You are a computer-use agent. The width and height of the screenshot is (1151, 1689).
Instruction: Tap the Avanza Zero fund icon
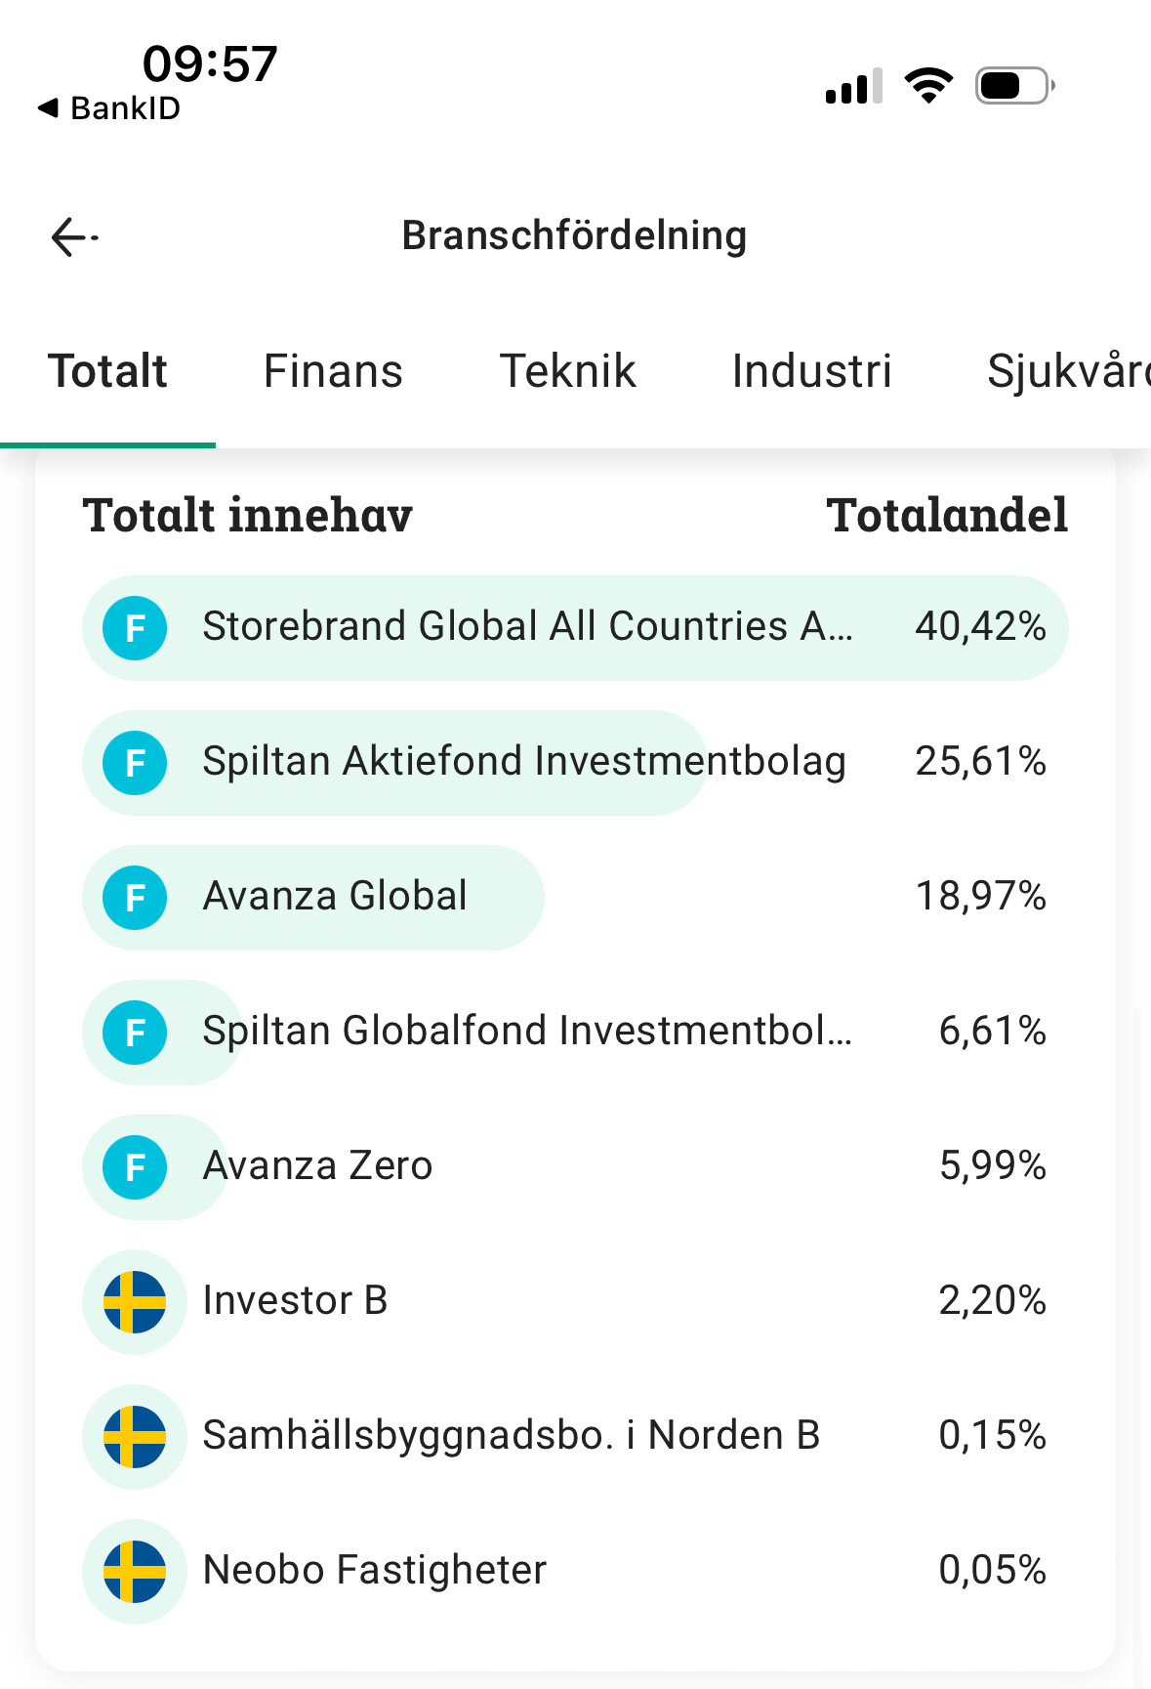[x=135, y=1167]
